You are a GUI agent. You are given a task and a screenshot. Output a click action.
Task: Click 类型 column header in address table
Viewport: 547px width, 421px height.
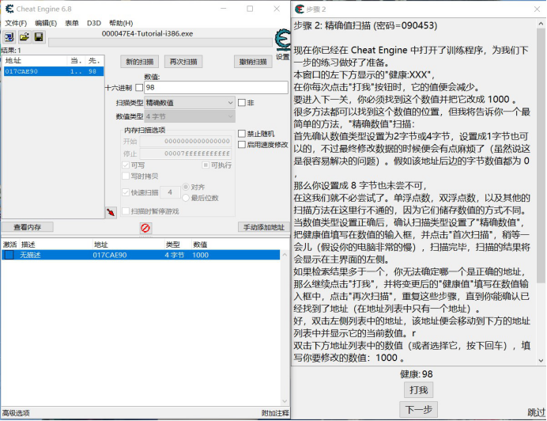point(172,245)
